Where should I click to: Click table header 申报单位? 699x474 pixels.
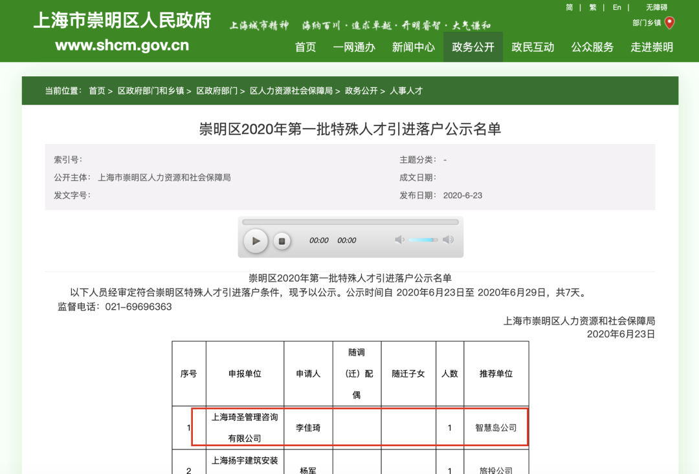245,374
